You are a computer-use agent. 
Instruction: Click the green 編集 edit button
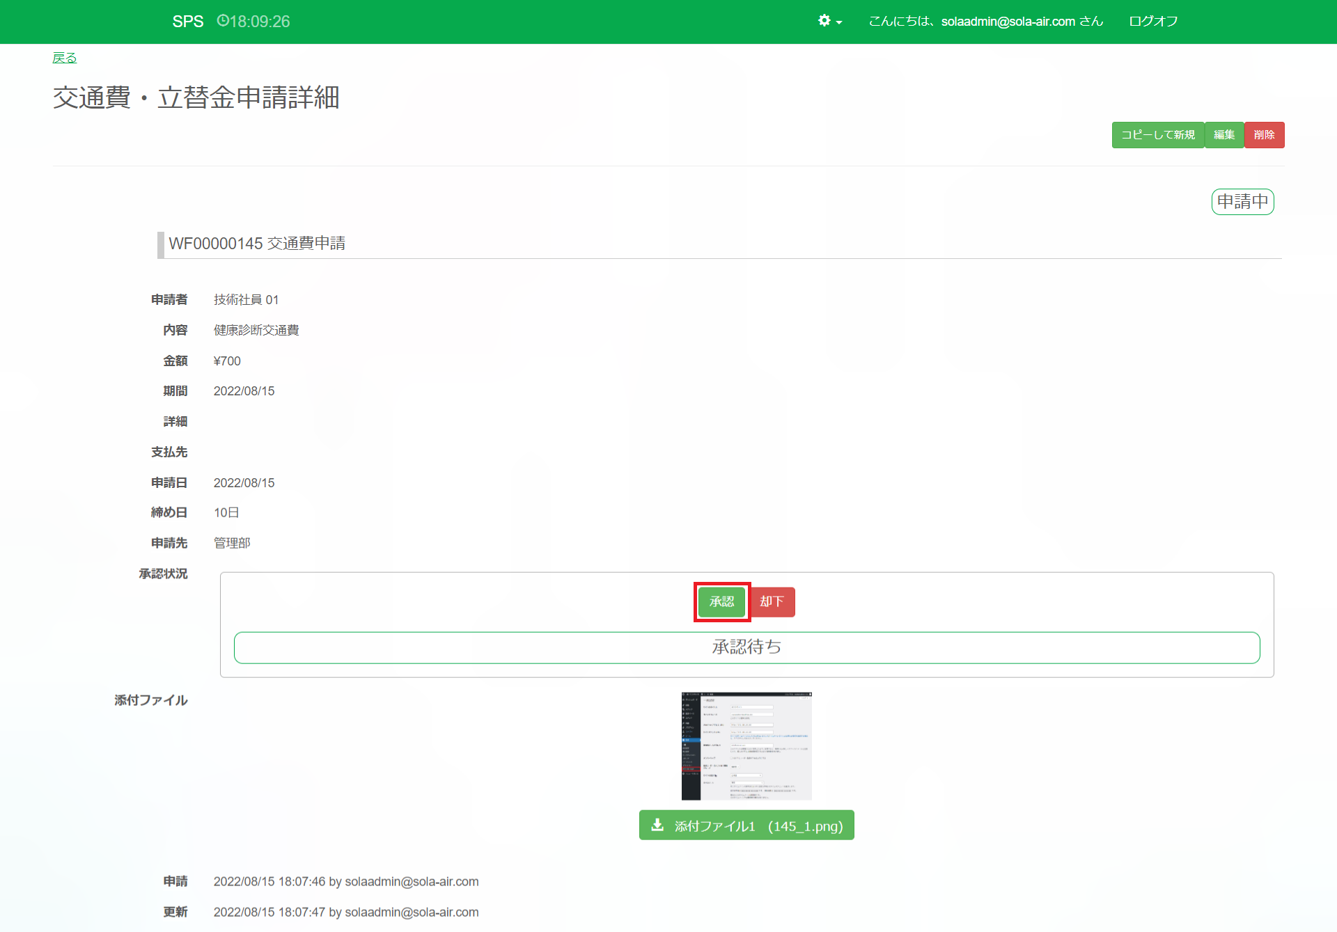1223,135
